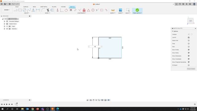Switch to the Solid tab
The height and width of the screenshot is (111, 197).
tap(17, 7)
